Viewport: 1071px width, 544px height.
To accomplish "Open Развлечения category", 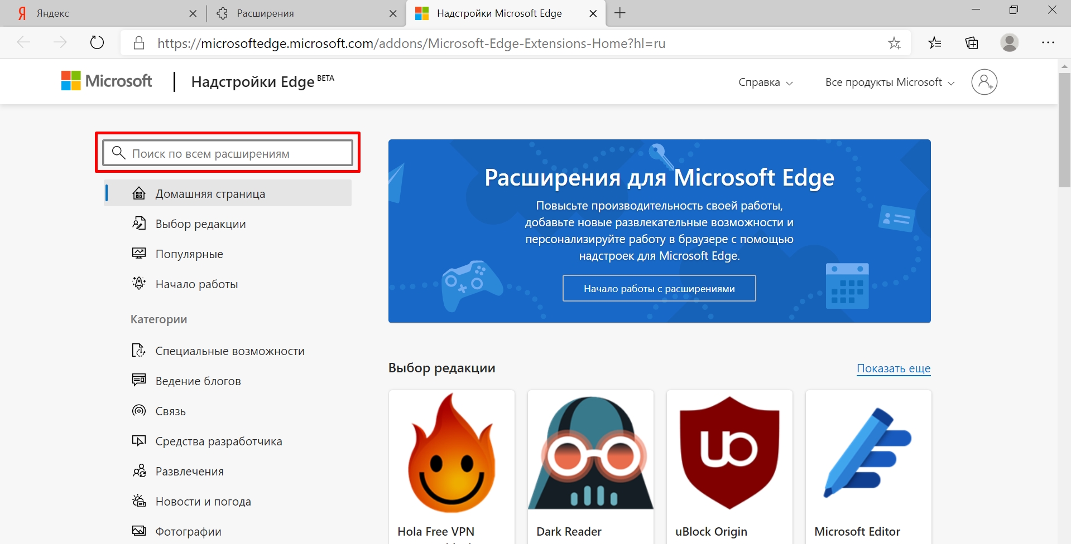I will point(189,472).
